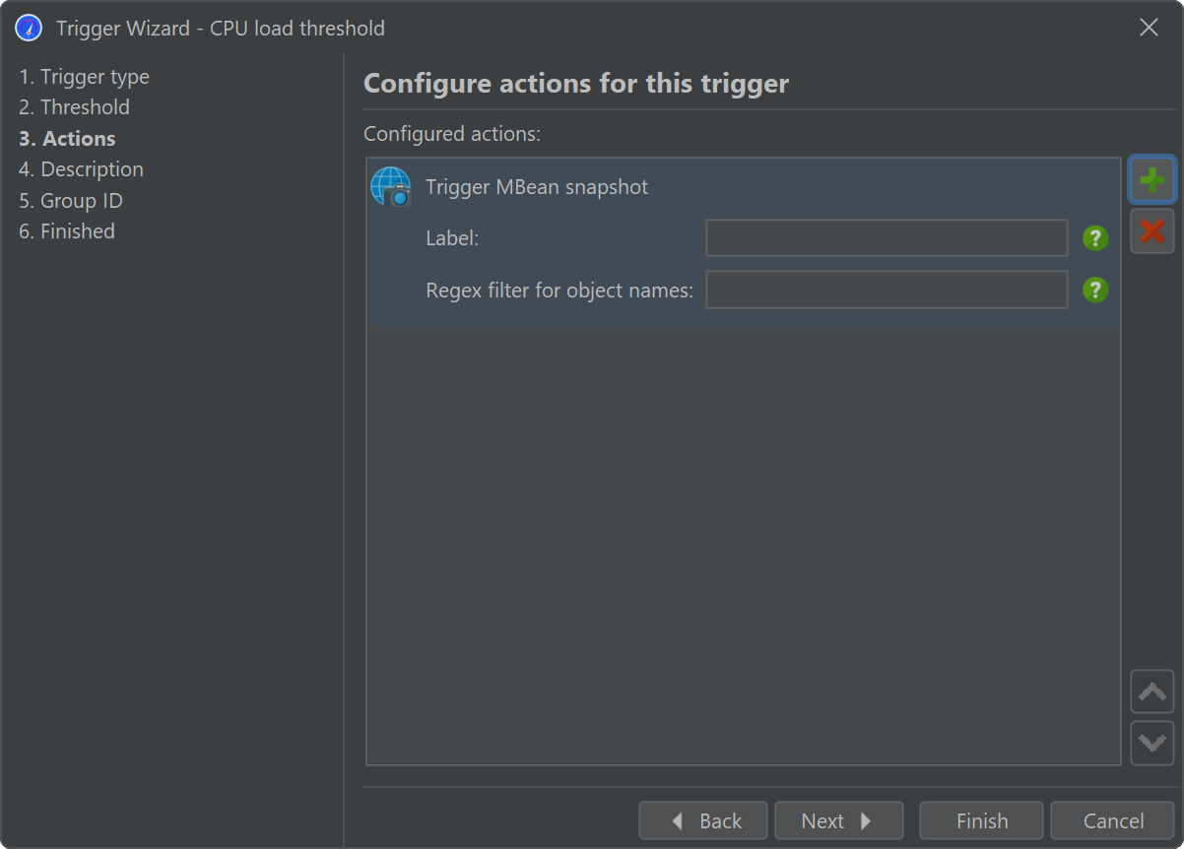Click the move action down arrow

[x=1151, y=742]
